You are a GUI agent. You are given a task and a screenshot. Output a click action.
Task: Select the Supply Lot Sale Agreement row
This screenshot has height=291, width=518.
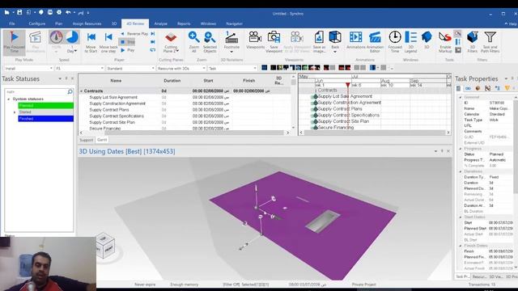pos(185,97)
